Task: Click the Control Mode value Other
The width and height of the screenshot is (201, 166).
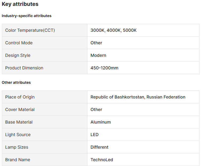Action: tap(96, 43)
